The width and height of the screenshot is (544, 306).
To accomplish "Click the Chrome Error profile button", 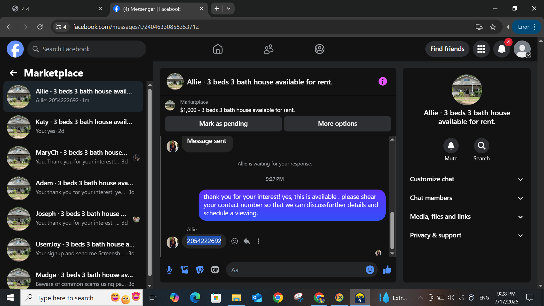I will tap(527, 27).
